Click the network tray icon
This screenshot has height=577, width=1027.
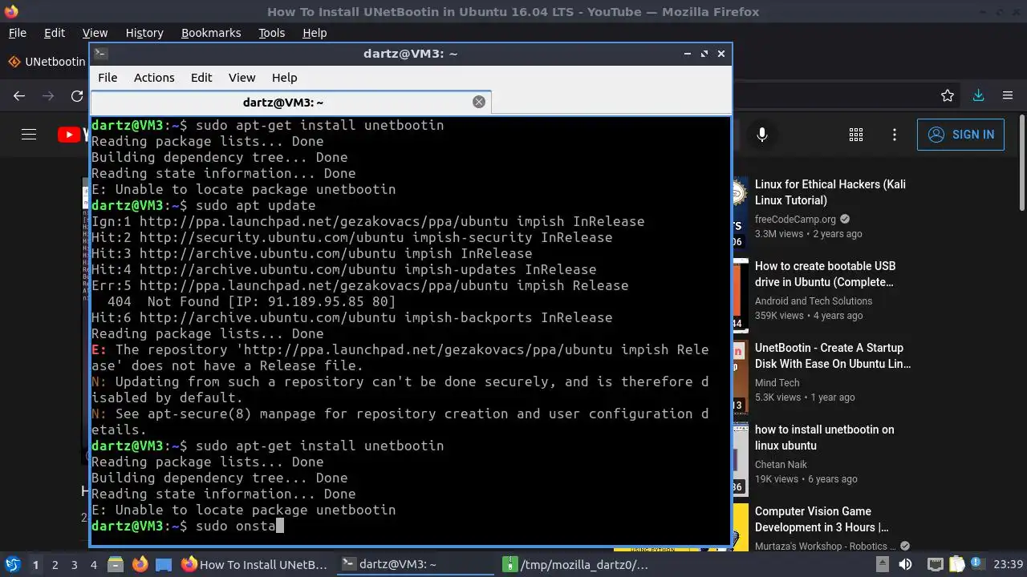(935, 565)
